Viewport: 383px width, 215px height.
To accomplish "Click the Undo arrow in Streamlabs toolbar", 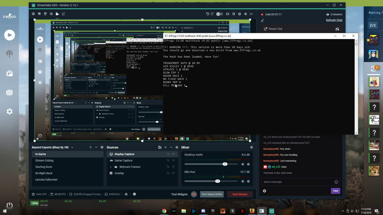I will point(207,14).
